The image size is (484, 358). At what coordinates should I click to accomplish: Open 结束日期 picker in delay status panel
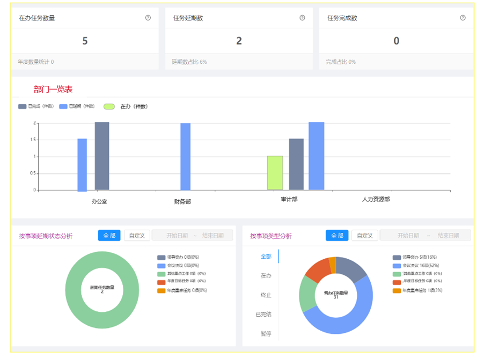tap(216, 236)
